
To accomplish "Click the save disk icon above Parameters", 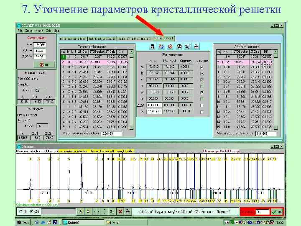I will point(153,46).
